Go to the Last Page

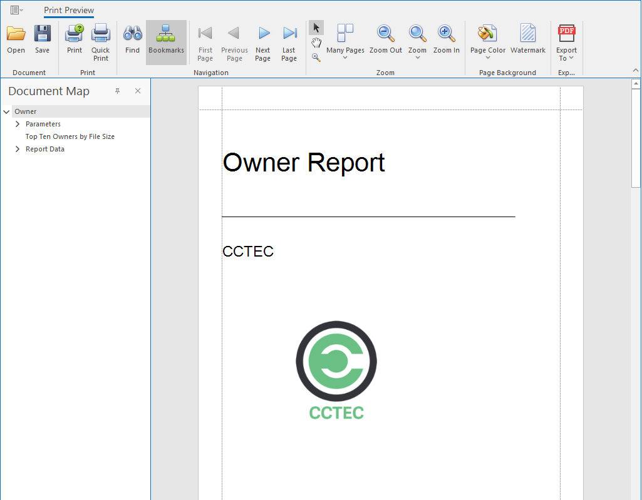[289, 38]
